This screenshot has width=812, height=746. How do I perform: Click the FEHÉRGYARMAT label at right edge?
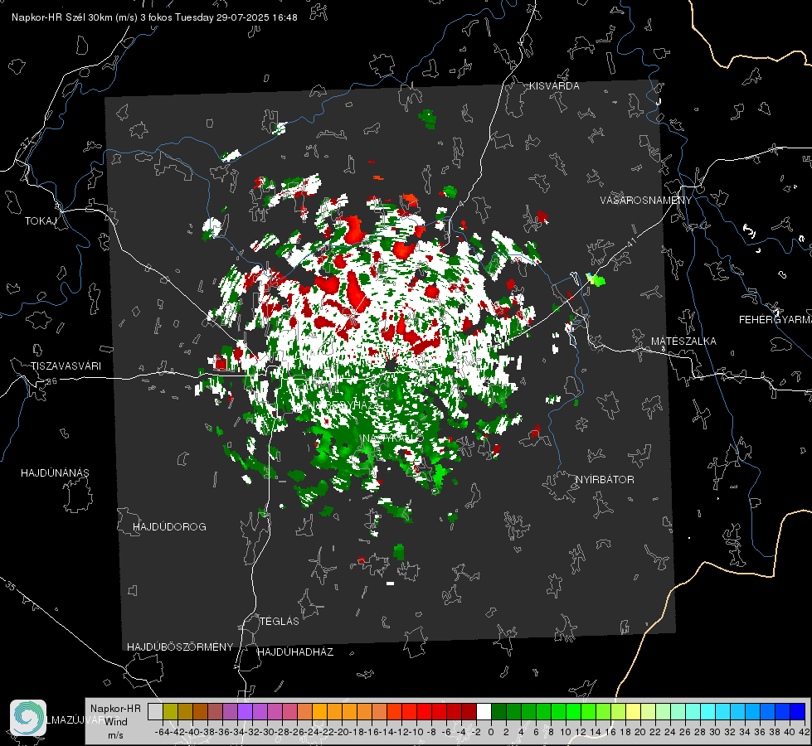775,320
